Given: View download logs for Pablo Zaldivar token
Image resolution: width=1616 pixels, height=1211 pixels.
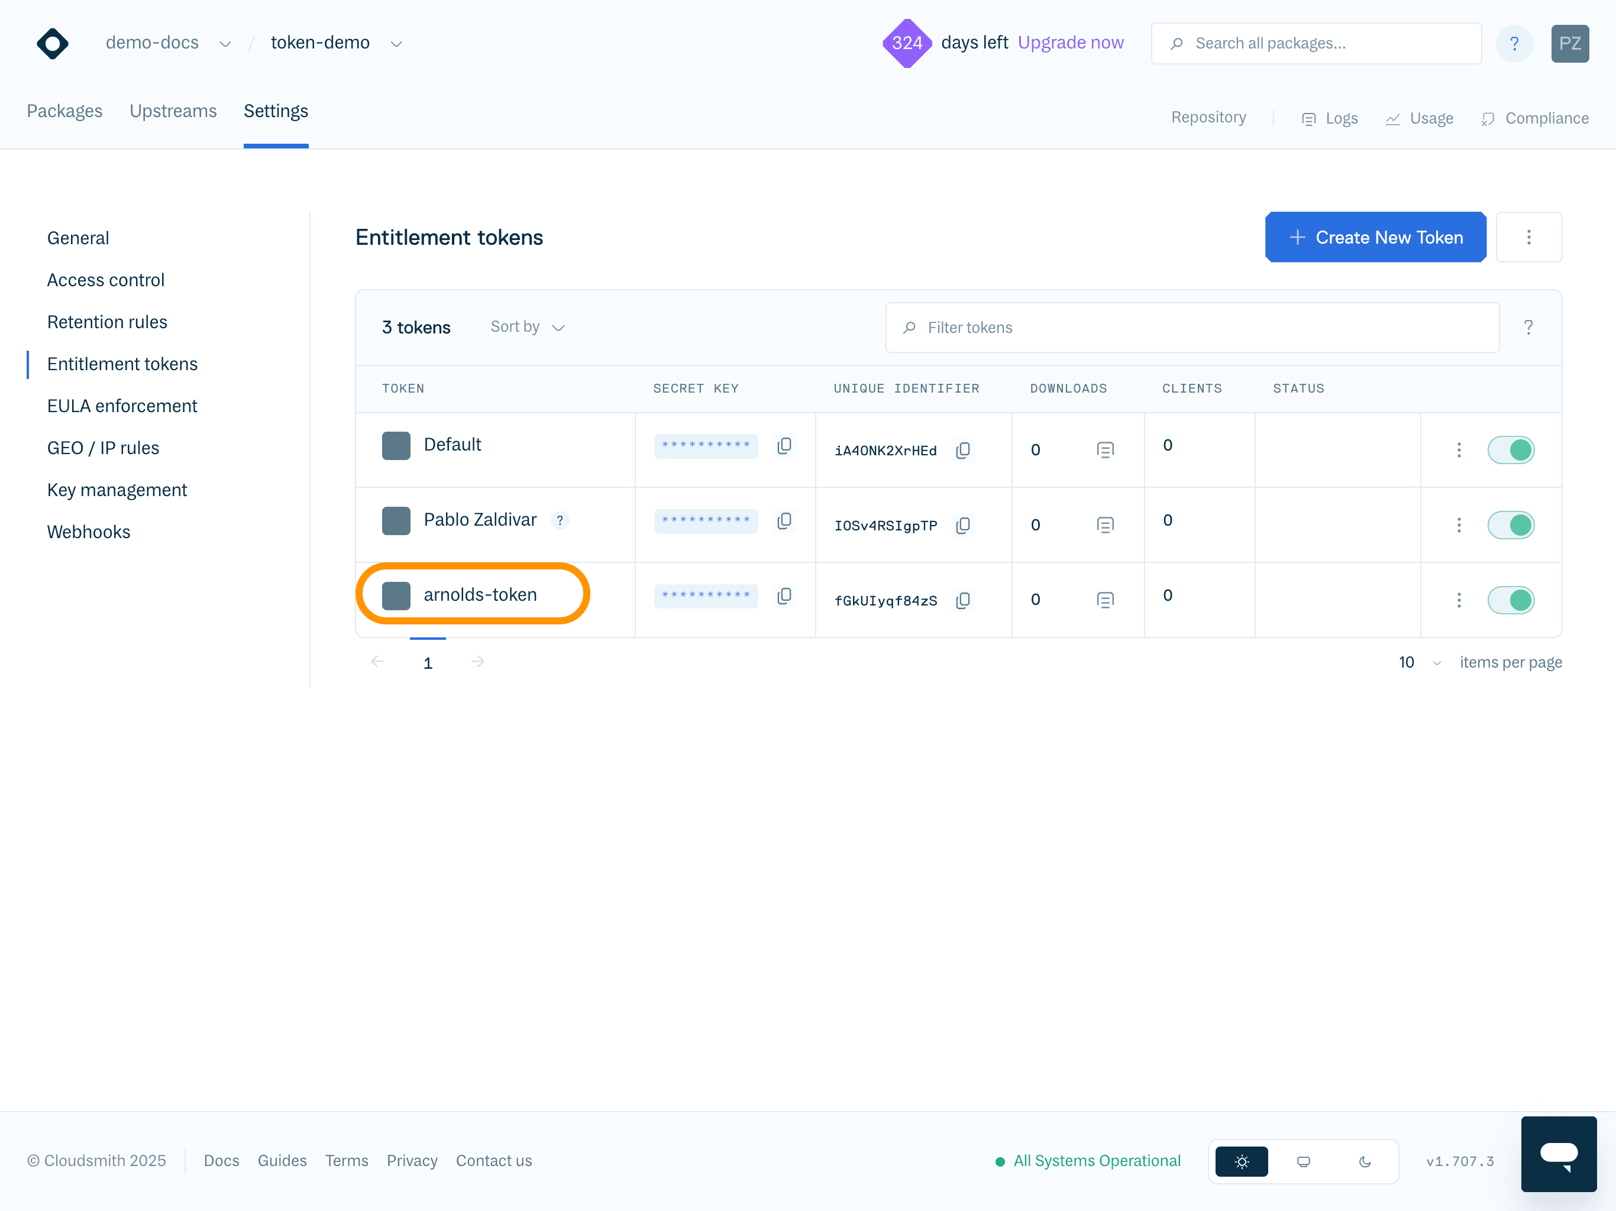Looking at the screenshot, I should tap(1106, 524).
